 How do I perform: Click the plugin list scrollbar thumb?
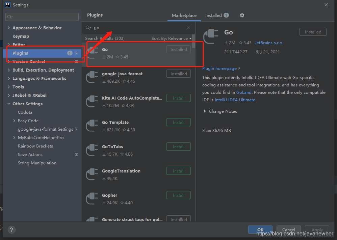(x=193, y=41)
